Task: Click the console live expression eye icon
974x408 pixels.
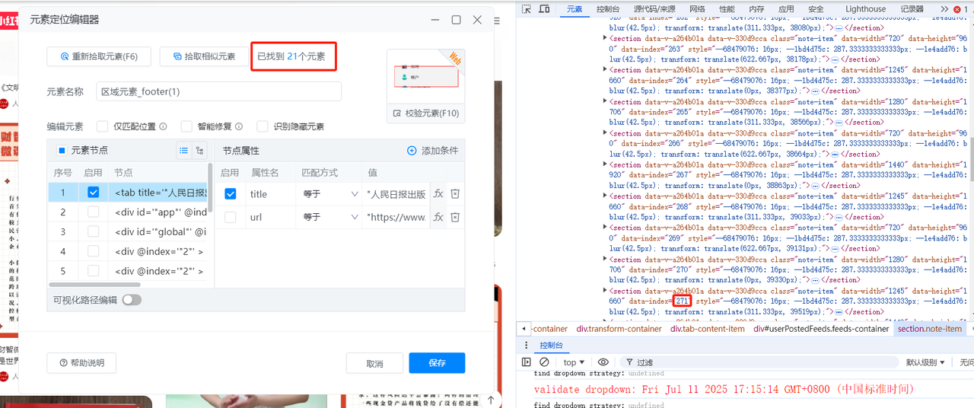Action: click(603, 362)
